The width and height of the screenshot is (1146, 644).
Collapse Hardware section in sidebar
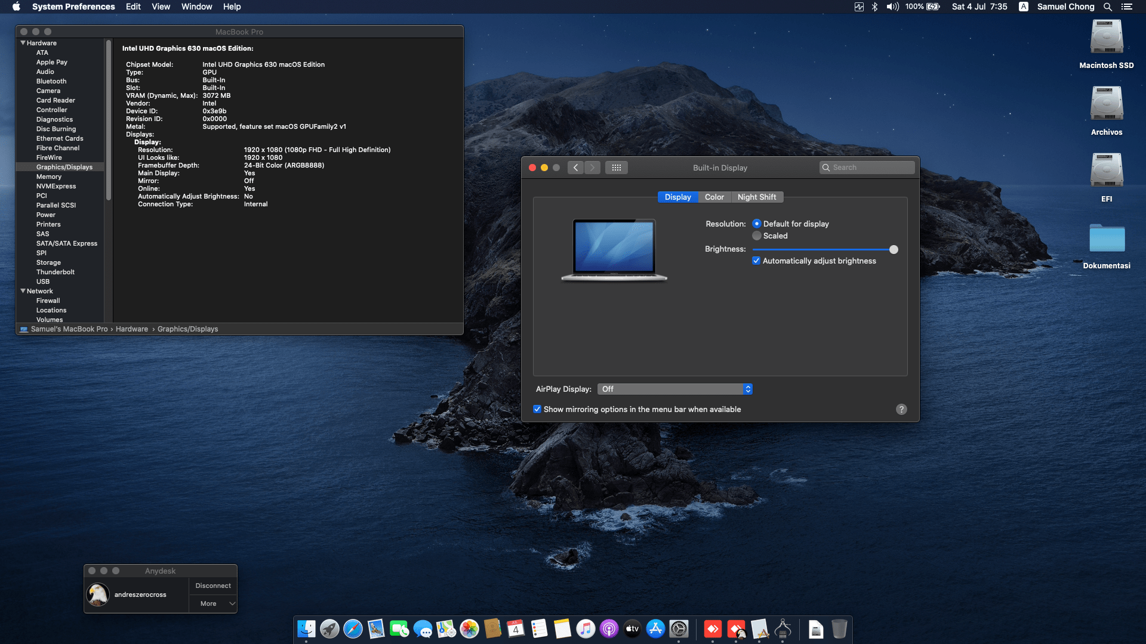pos(23,43)
